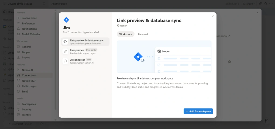Favorite the page with the star icon
Screen dimensions: 275x129
point(266,4)
